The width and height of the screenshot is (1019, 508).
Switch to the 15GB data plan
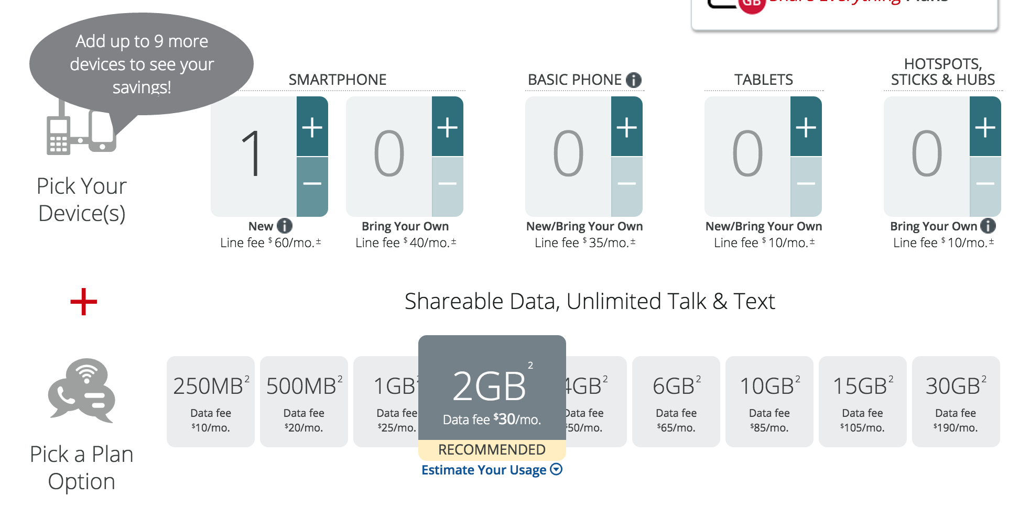(x=862, y=402)
